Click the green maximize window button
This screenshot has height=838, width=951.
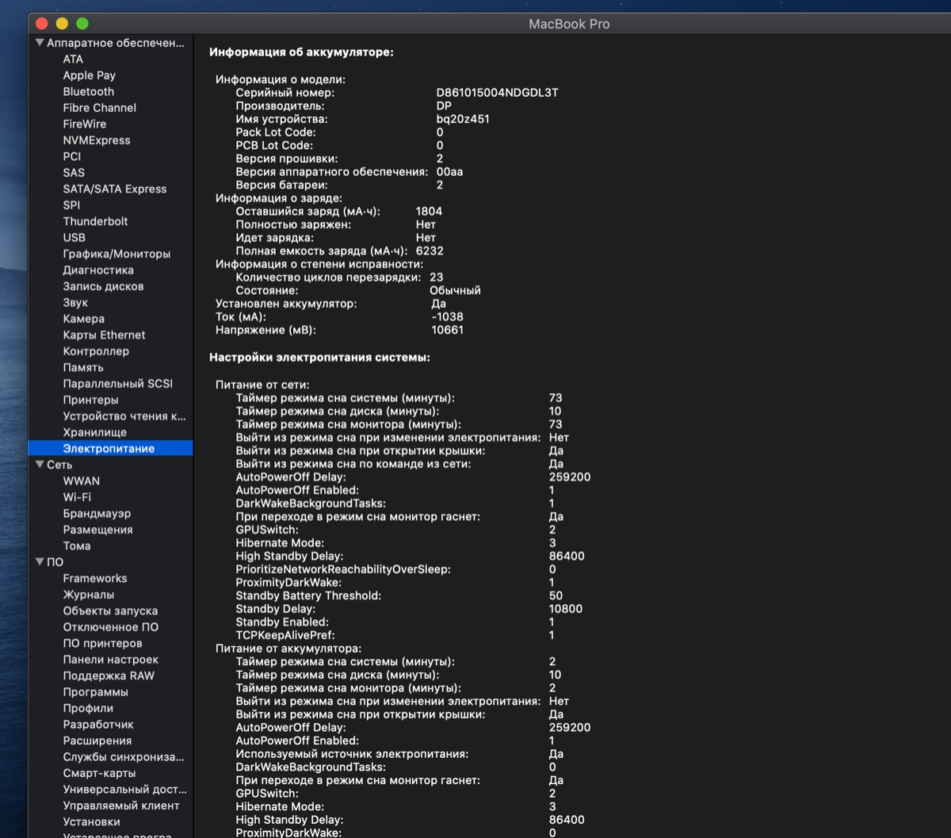(x=82, y=25)
